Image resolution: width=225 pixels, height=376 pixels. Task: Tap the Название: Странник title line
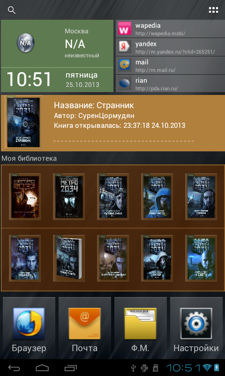tap(94, 105)
